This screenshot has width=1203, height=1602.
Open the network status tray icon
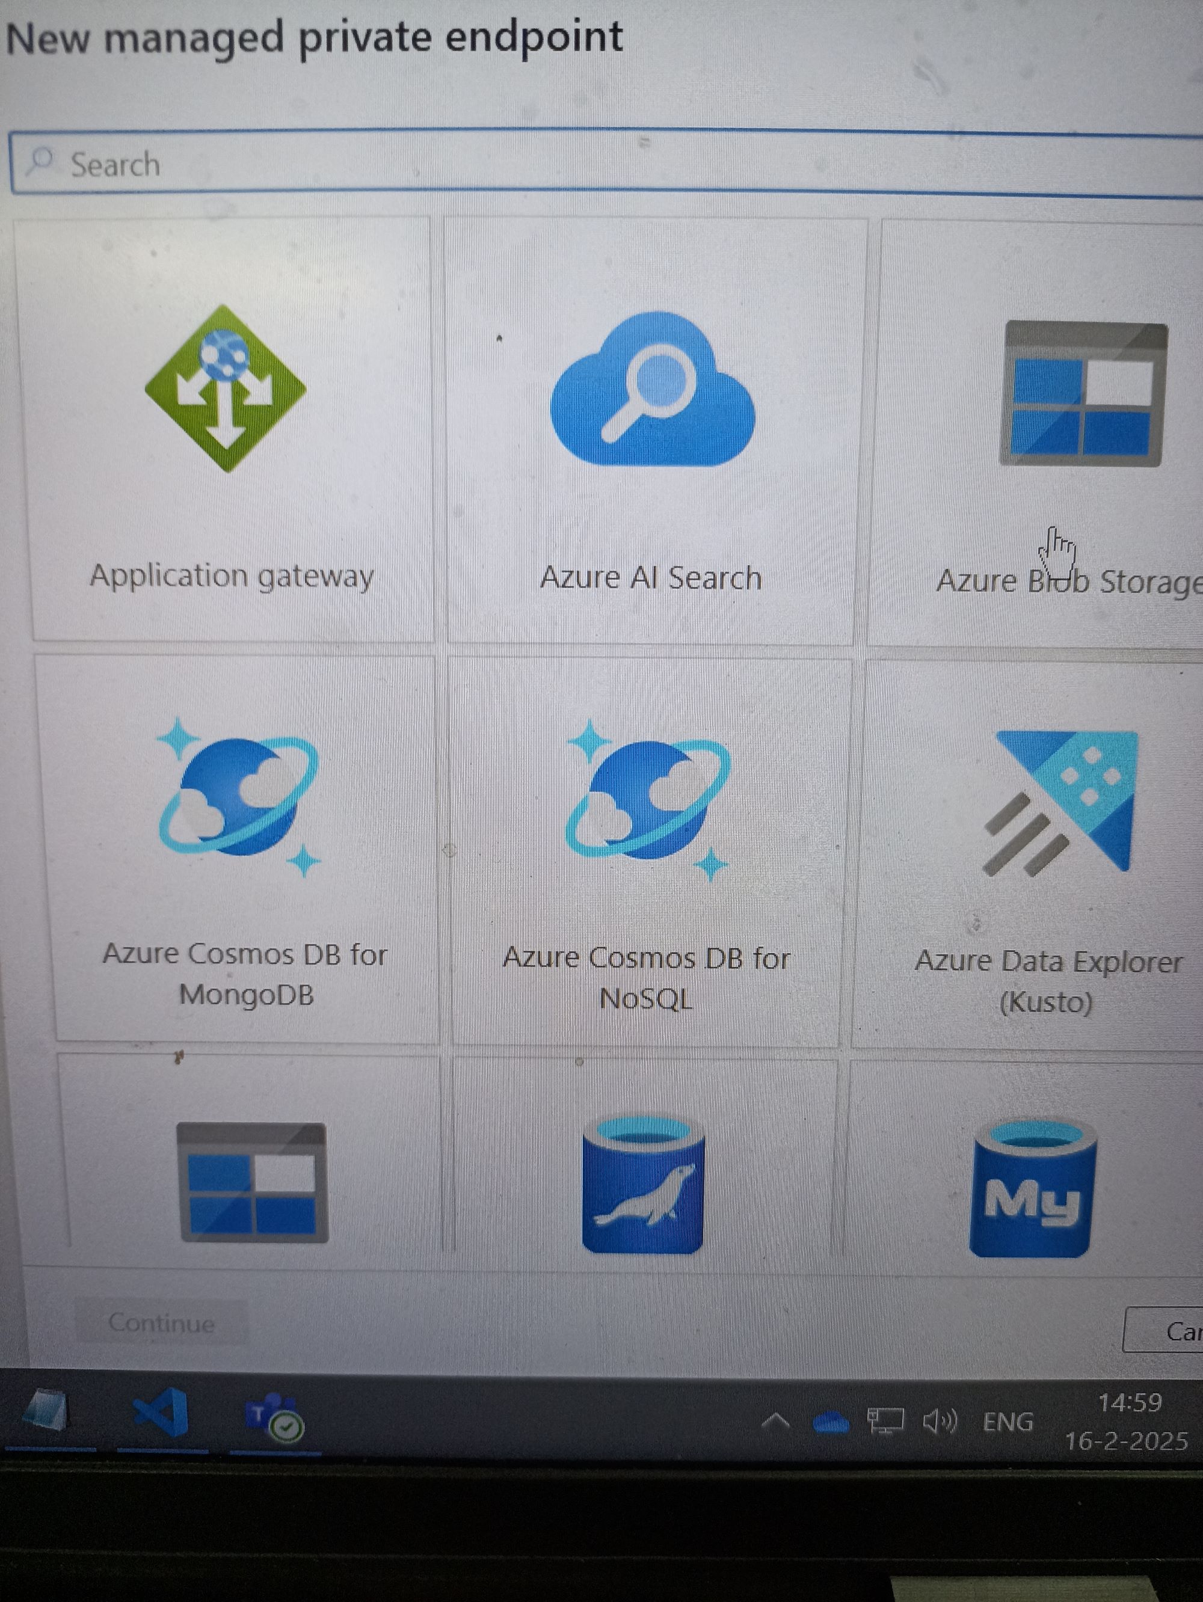886,1420
